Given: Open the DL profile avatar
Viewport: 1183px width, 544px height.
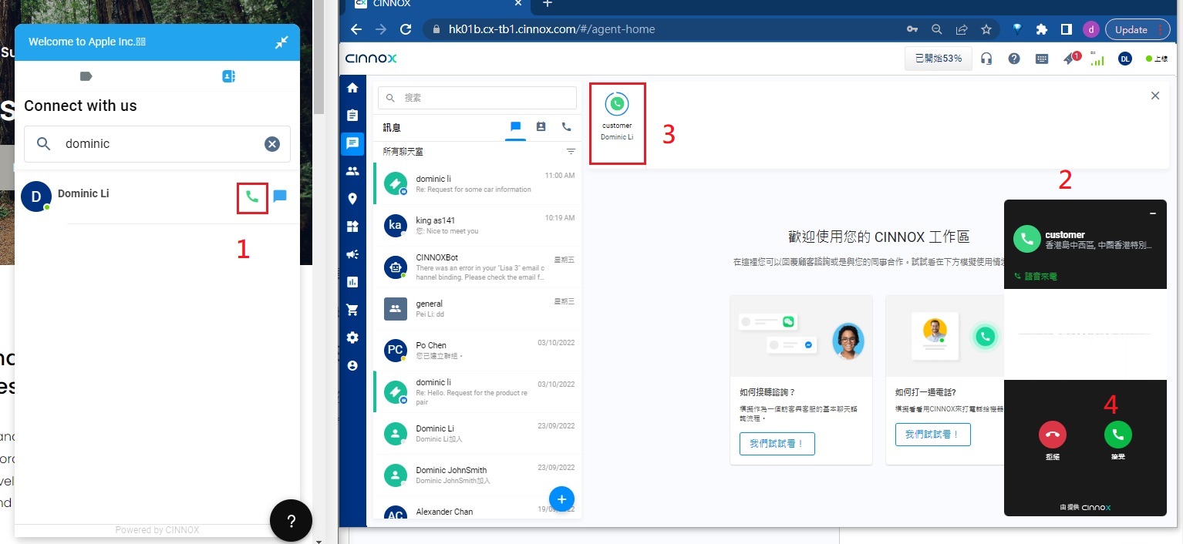Looking at the screenshot, I should 1124,59.
